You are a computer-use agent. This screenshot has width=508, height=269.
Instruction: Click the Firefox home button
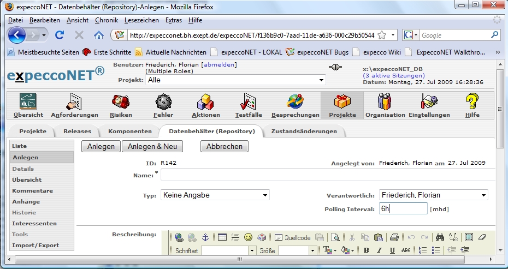(x=99, y=35)
